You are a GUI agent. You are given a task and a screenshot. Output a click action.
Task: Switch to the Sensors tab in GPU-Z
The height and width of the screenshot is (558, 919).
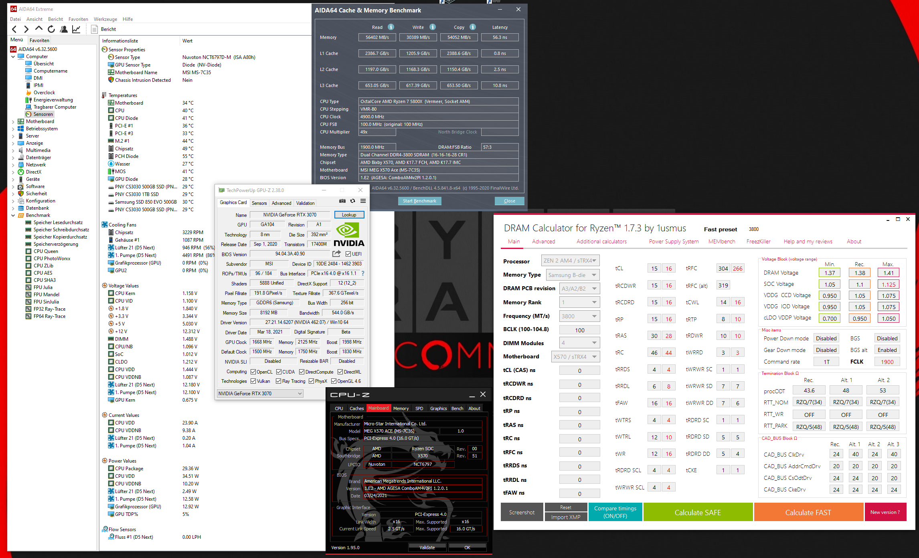pyautogui.click(x=259, y=203)
